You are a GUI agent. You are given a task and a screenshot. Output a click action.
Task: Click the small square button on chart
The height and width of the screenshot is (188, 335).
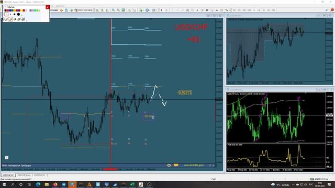[x=7, y=158]
